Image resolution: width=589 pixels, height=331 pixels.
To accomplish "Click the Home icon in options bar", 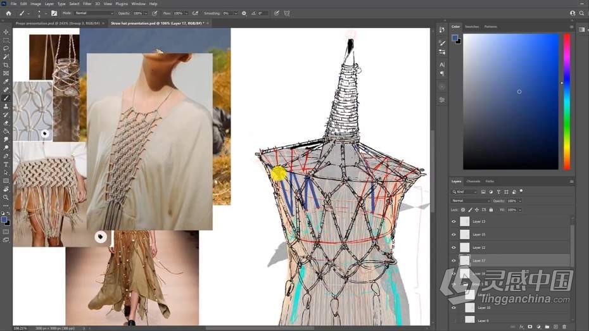I will click(x=8, y=13).
